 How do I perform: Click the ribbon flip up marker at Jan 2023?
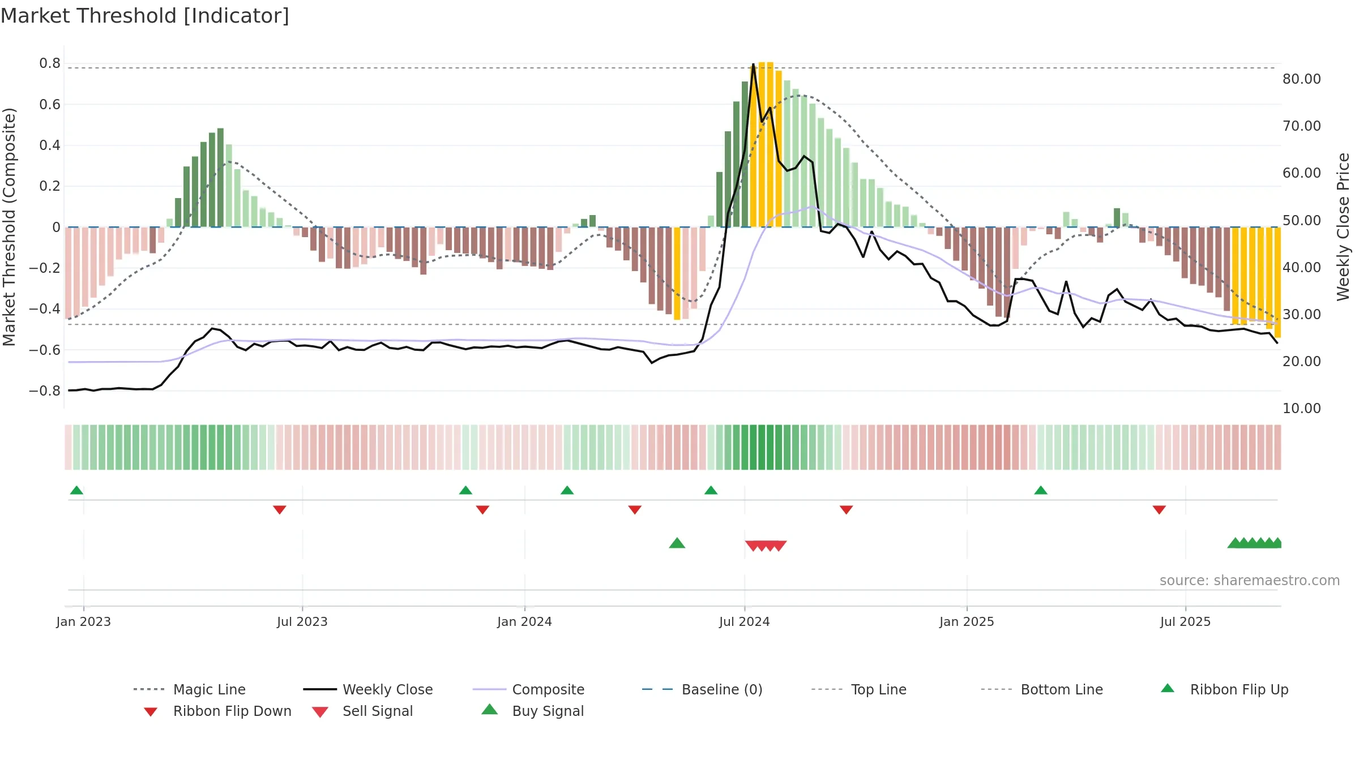[x=76, y=490]
